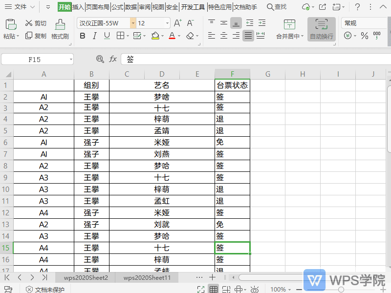Click the Paste icon
Screen dimensions: 391x293
(x=10, y=24)
